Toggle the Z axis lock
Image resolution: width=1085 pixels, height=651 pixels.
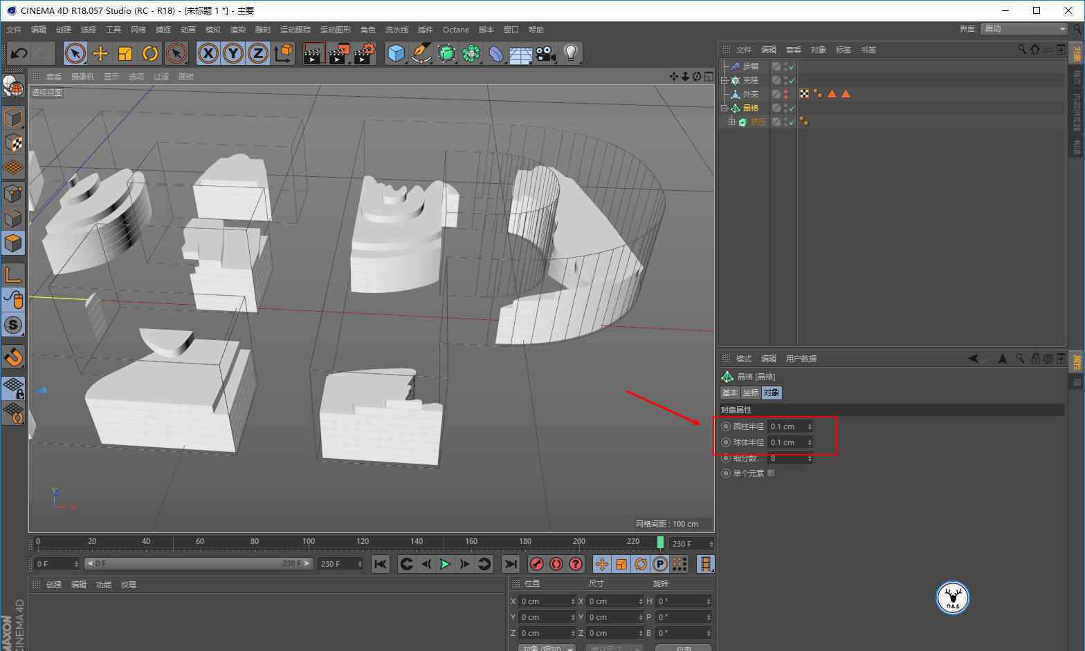click(258, 53)
